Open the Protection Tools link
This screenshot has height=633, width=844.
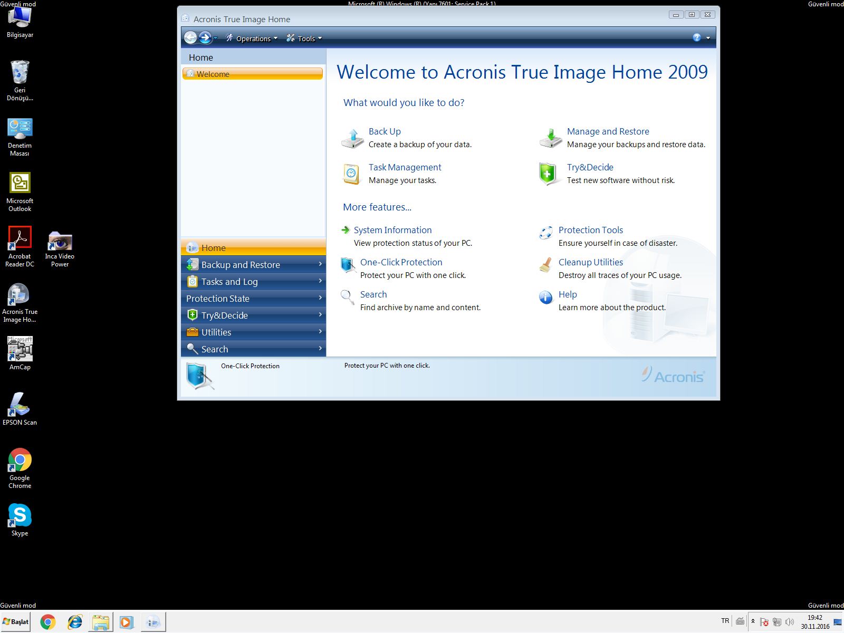[x=591, y=230]
